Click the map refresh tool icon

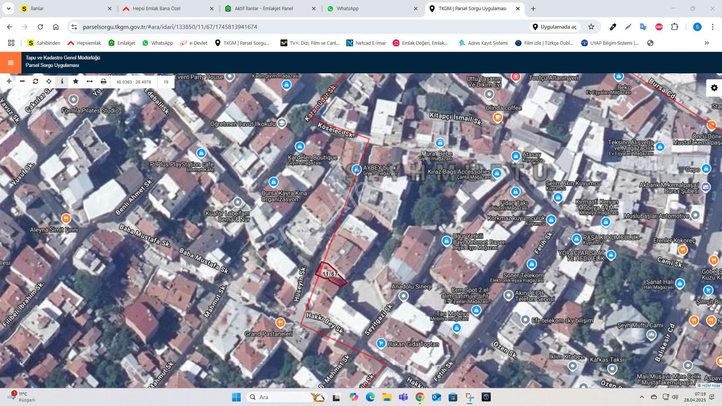(36, 81)
